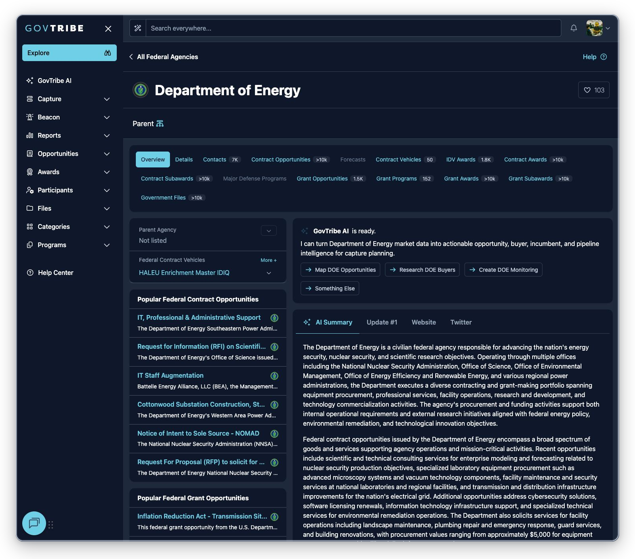Open Help Center
The width and height of the screenshot is (635, 559).
click(x=50, y=273)
